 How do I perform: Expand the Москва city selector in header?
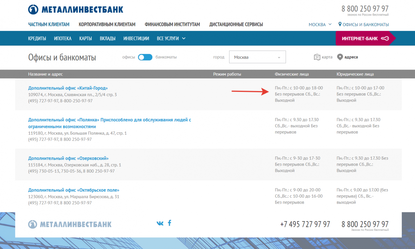[320, 24]
